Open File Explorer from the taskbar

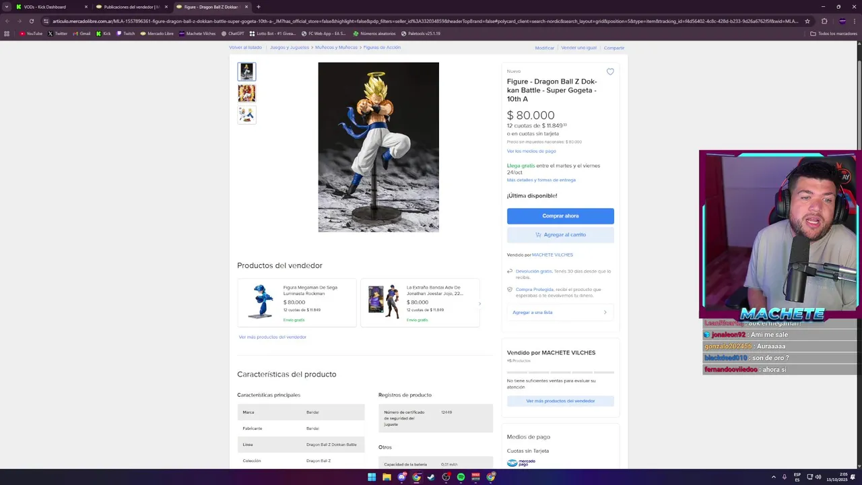(387, 477)
